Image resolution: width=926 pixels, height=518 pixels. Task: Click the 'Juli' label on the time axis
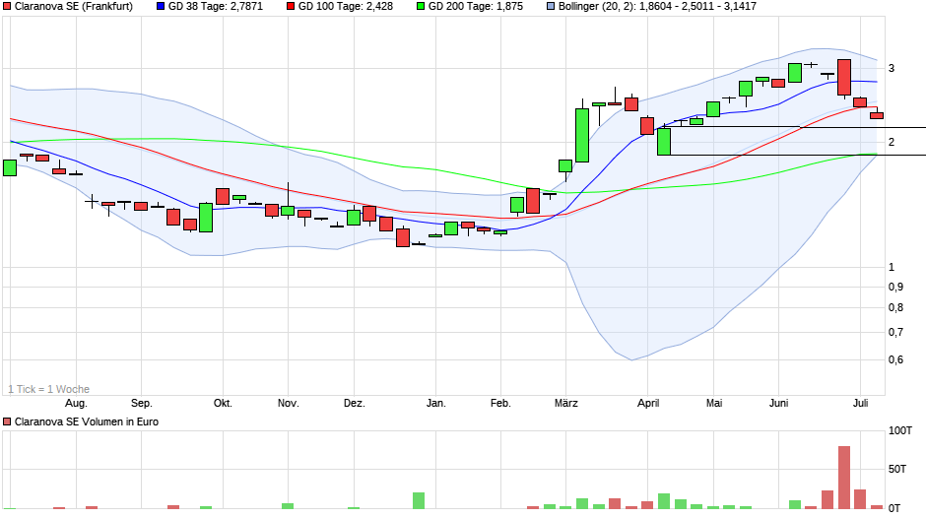click(x=860, y=404)
